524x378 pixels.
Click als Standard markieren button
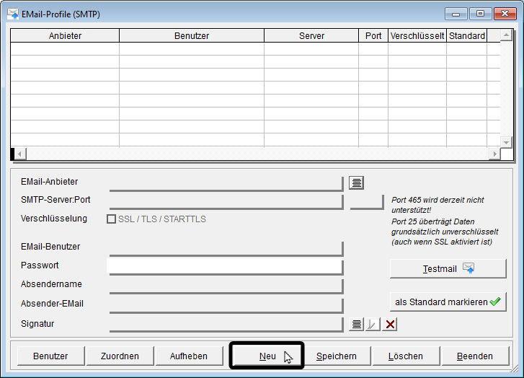tap(448, 302)
